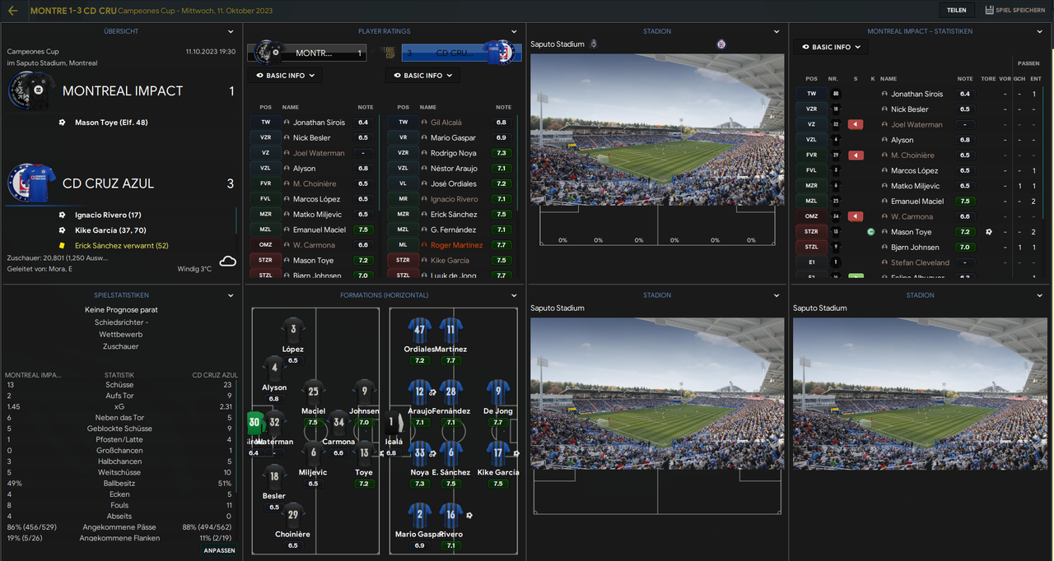Click Montreal shirt 9 Johnsen on formation
Viewport: 1054px width, 561px height.
(364, 392)
